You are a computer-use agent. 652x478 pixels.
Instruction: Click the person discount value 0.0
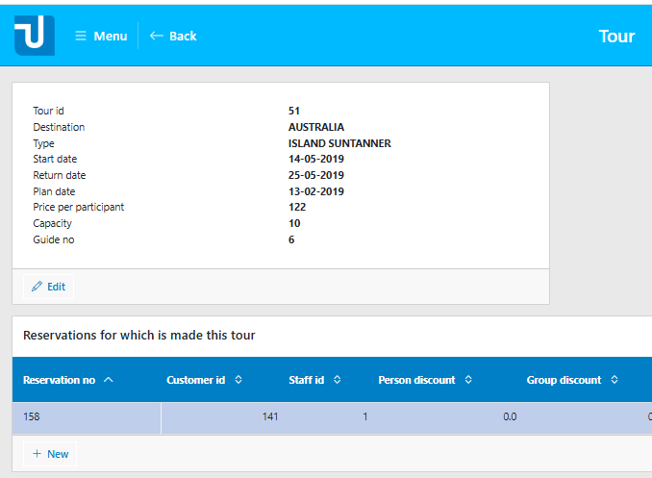point(510,417)
